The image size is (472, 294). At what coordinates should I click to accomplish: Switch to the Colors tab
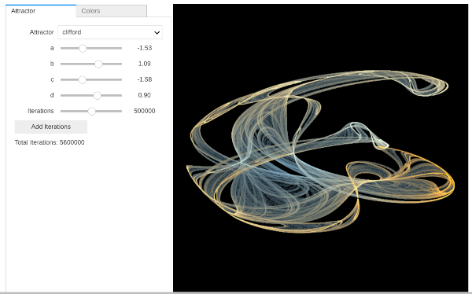point(112,11)
